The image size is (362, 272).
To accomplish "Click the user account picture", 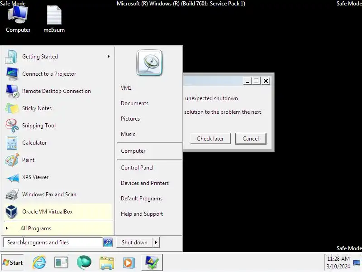I will (149, 63).
